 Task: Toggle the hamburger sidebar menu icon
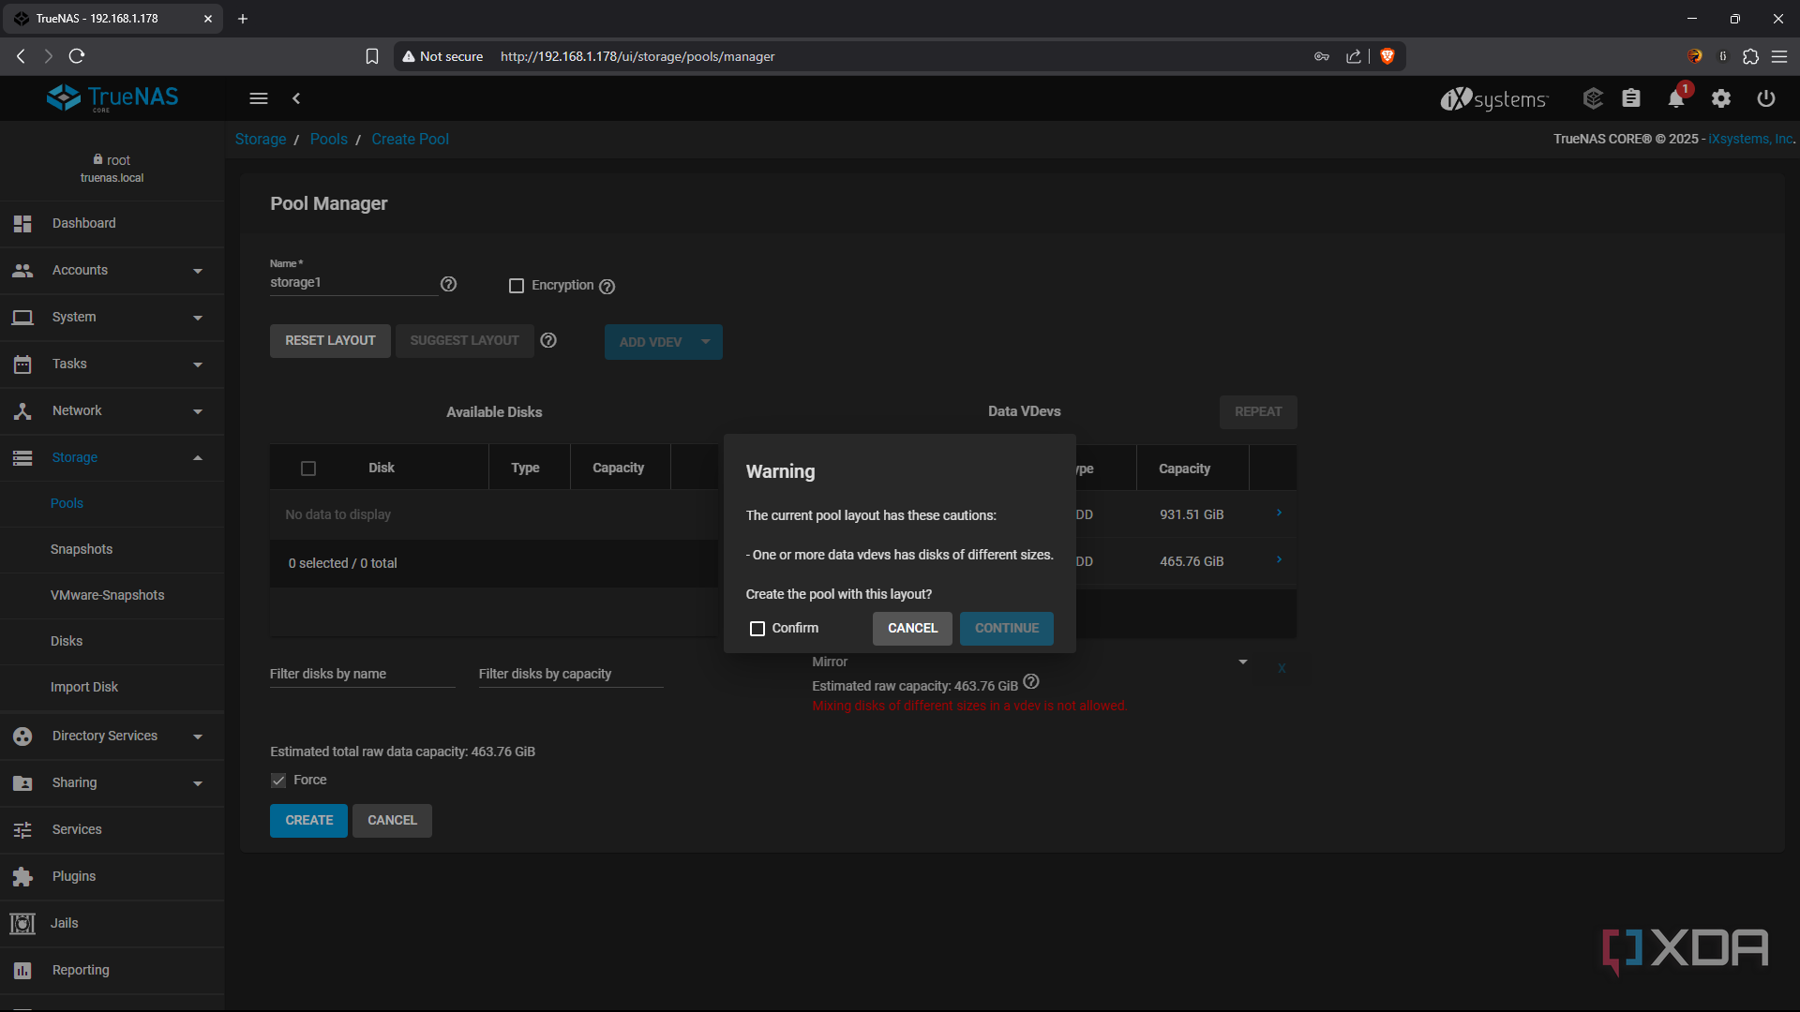[x=259, y=98]
